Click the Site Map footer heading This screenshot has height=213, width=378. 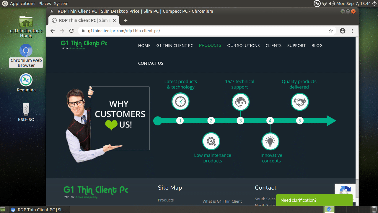point(170,188)
